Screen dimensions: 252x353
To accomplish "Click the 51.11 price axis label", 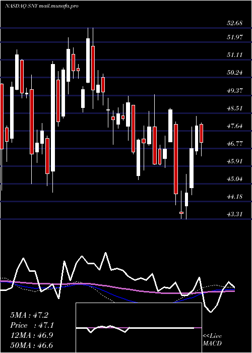I will (235, 54).
